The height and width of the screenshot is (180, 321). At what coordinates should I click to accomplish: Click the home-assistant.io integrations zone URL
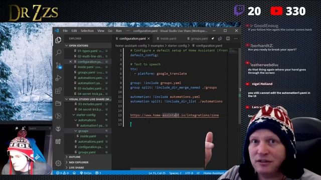point(175,115)
